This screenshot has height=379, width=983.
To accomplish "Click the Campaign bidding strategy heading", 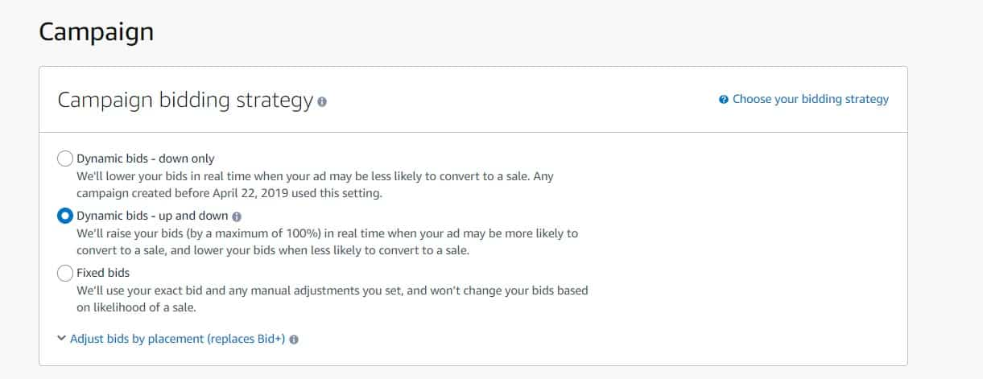I will point(184,101).
